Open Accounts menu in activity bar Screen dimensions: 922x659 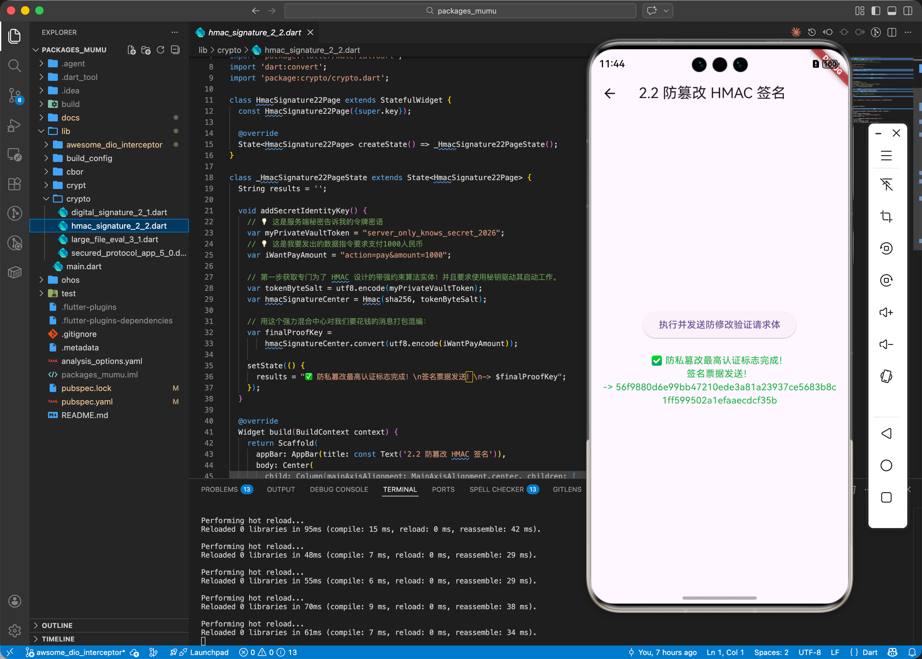(15, 601)
